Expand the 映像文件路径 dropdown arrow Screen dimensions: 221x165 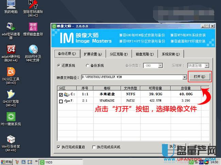[185, 77]
